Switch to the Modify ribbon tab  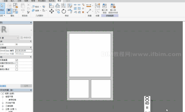pyautogui.click(x=59, y=1)
